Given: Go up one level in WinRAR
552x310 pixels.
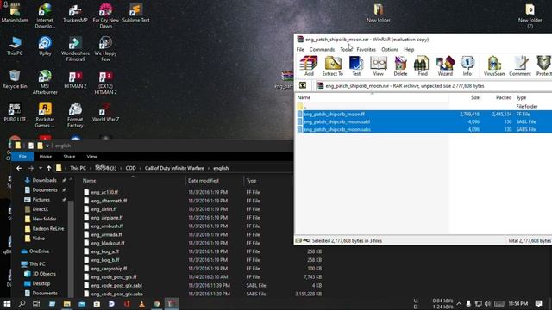Looking at the screenshot, I should click(x=303, y=85).
